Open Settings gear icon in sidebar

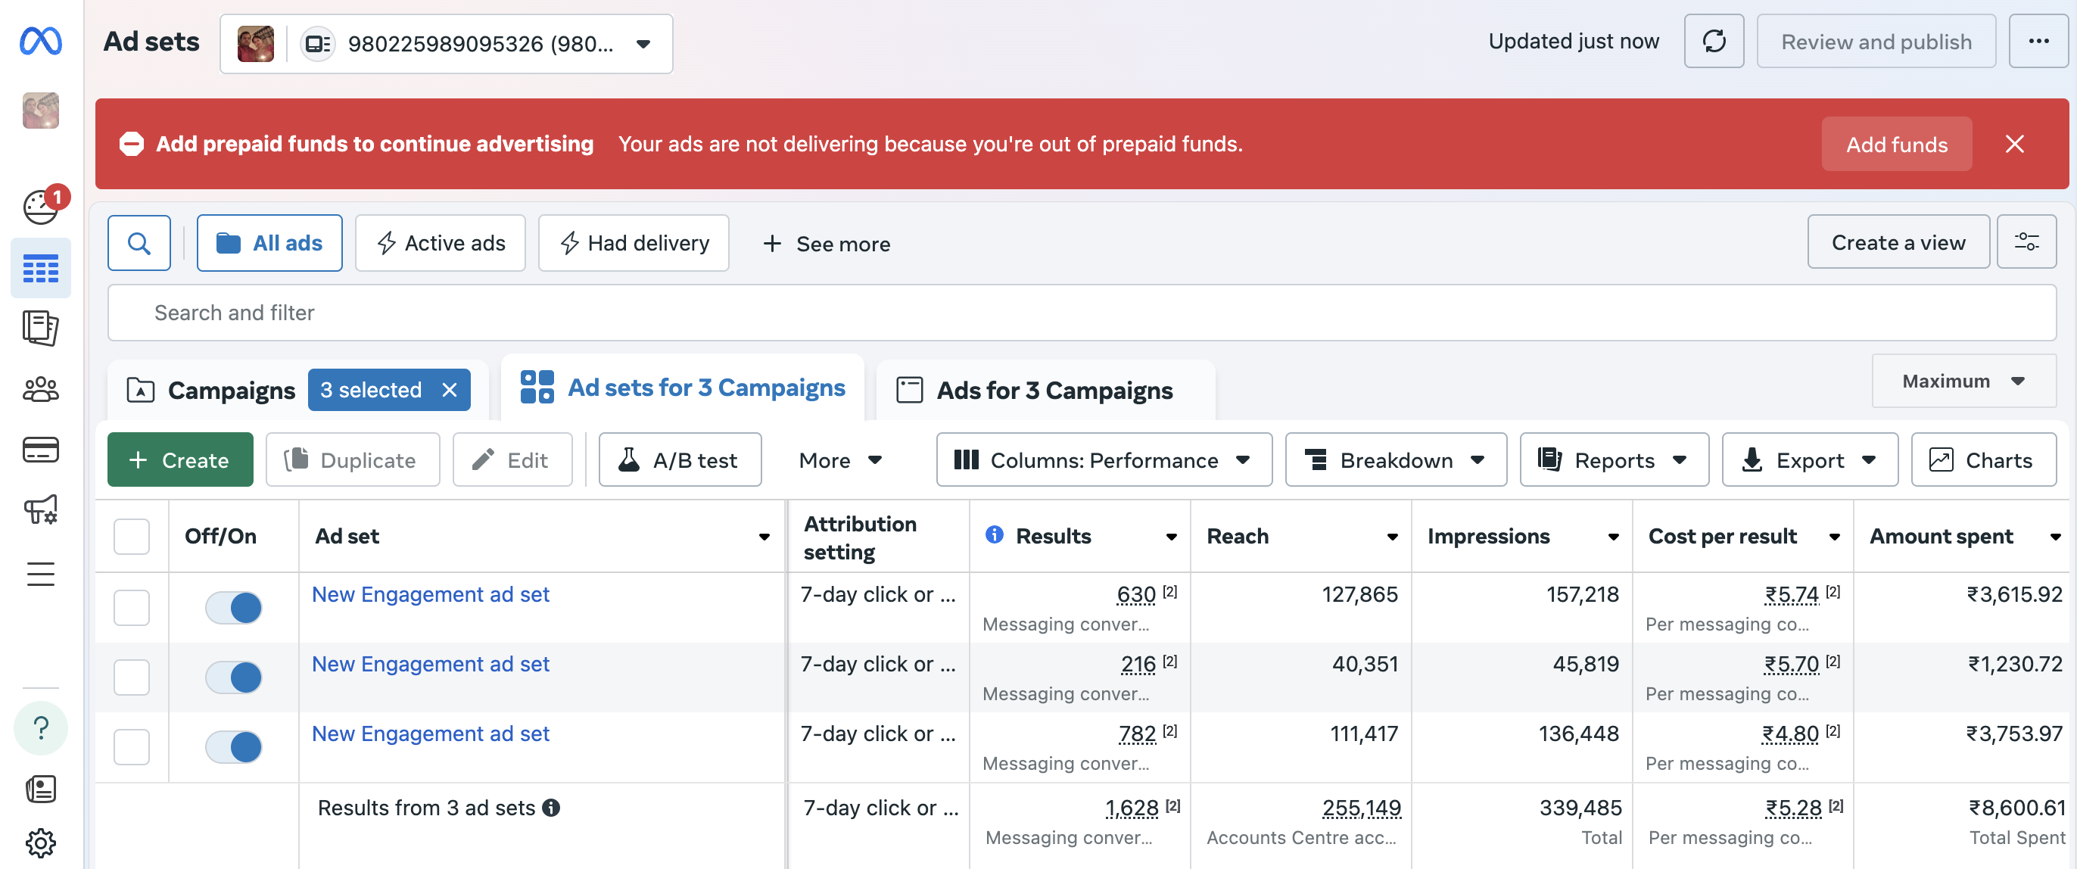(x=40, y=843)
